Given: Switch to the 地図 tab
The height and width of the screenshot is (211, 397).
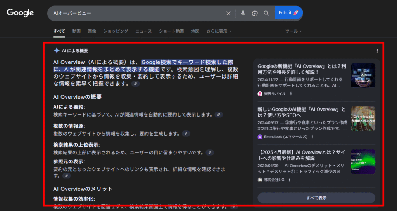Looking at the screenshot, I should point(195,31).
